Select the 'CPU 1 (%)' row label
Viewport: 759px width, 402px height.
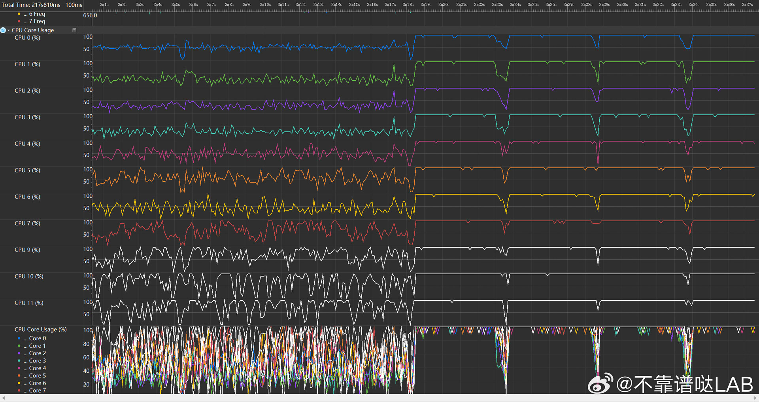(27, 64)
